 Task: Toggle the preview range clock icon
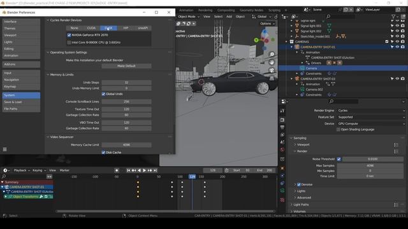(x=227, y=170)
